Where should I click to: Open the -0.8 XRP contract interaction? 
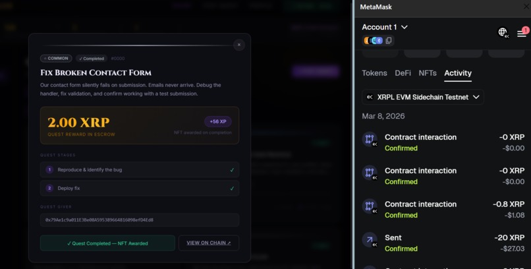[443, 210]
